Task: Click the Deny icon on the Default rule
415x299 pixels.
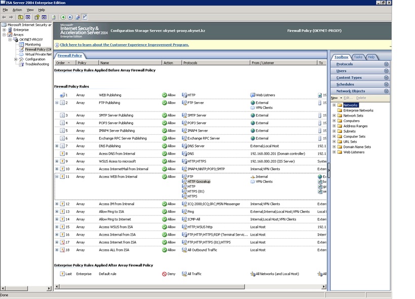Action: 165,274
